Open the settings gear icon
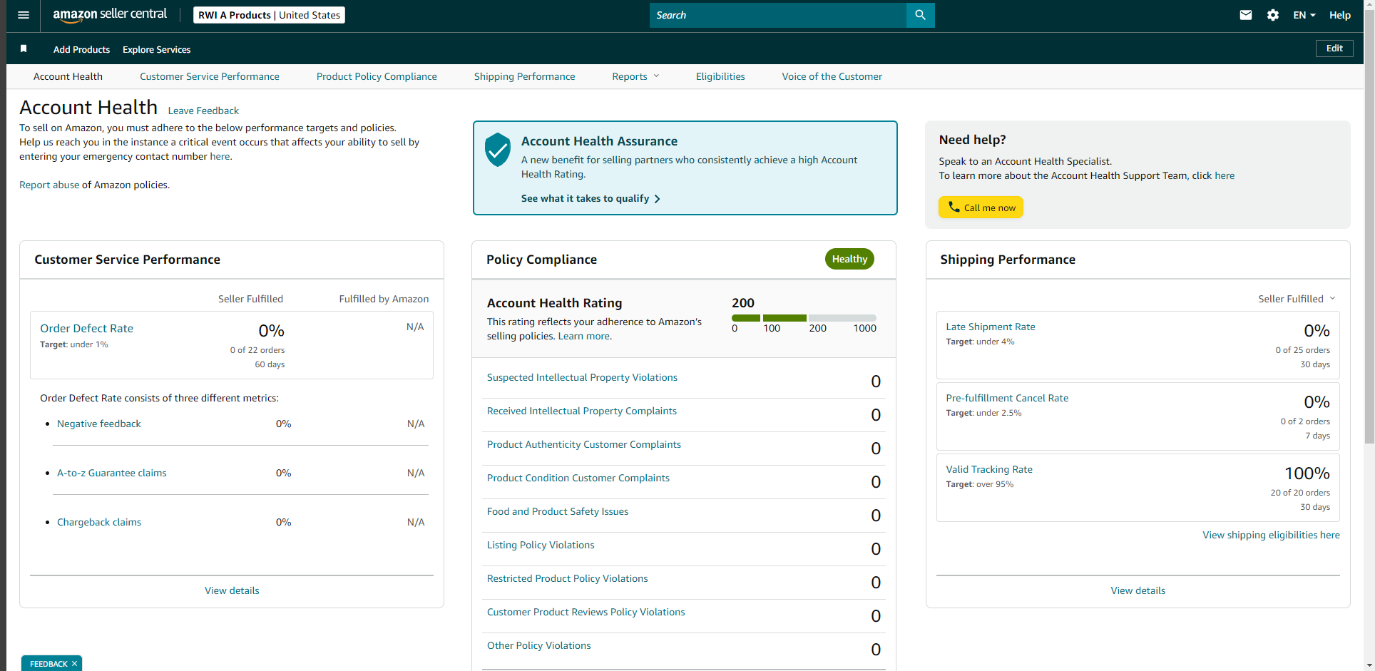1375x671 pixels. [x=1273, y=15]
